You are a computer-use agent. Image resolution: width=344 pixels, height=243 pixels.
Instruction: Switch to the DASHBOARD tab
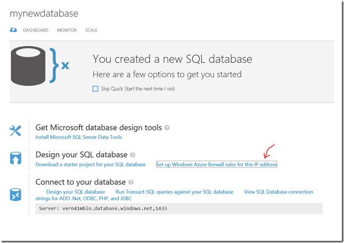point(36,30)
